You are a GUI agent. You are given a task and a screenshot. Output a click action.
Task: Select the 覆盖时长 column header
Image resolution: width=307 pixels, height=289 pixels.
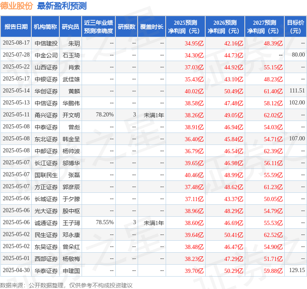click(x=152, y=27)
